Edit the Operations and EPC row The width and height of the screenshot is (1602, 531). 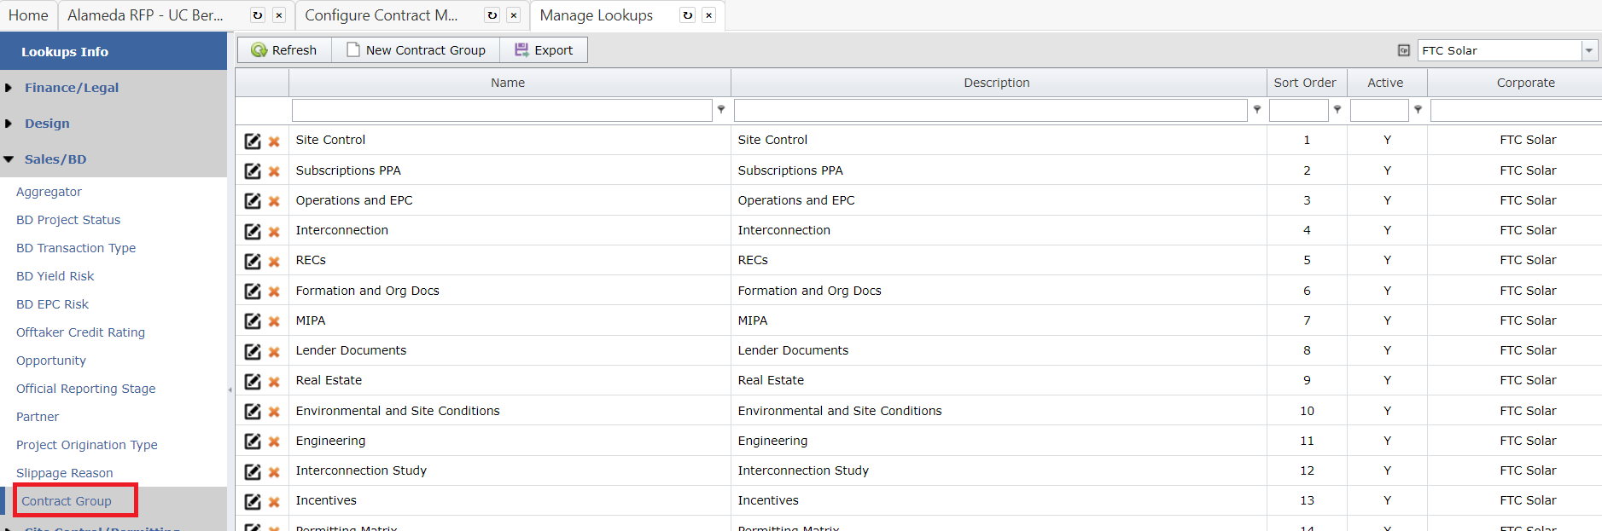253,200
